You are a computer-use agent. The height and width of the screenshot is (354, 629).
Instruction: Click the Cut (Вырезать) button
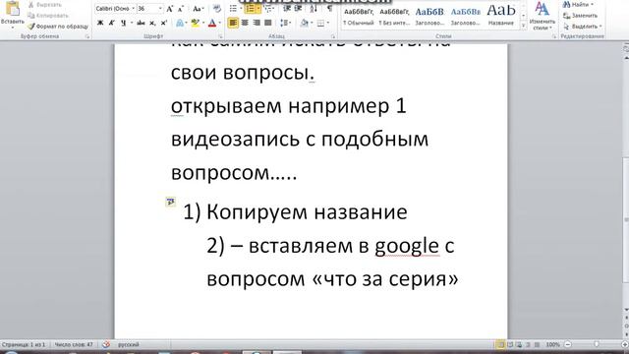point(45,5)
